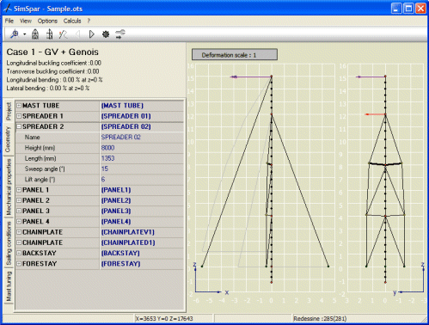Expand the PANEL 2 node
The height and width of the screenshot is (325, 429).
19,200
